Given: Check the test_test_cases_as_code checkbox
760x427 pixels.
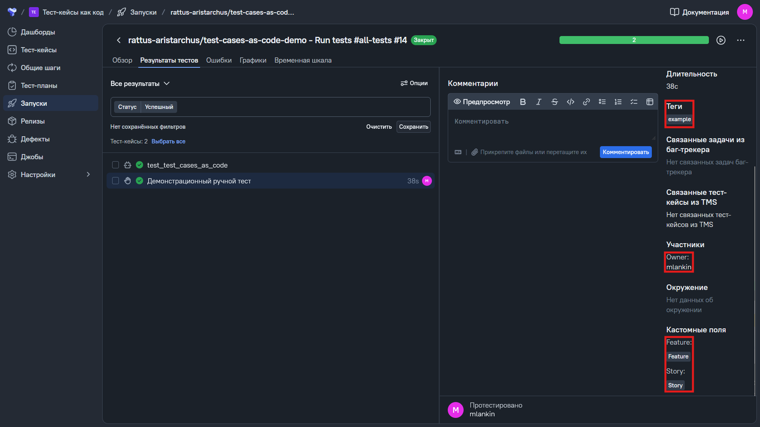Looking at the screenshot, I should pos(115,165).
